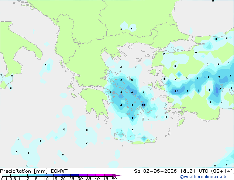Image resolution: width=234 pixels, height=180 pixels.
Task: Select the 45–50 mm legend color swatch
Action: tap(109, 175)
